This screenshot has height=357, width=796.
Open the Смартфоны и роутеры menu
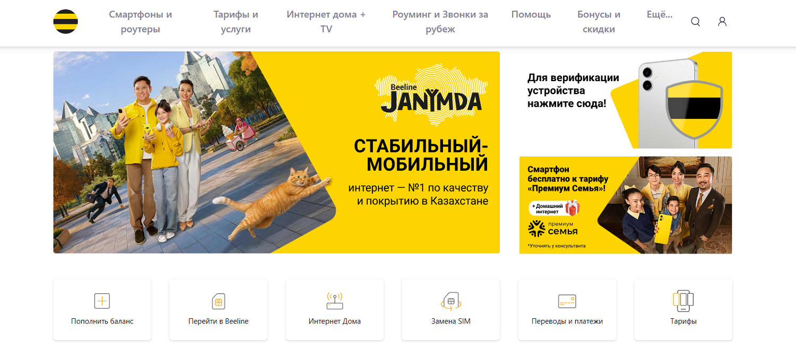point(141,22)
